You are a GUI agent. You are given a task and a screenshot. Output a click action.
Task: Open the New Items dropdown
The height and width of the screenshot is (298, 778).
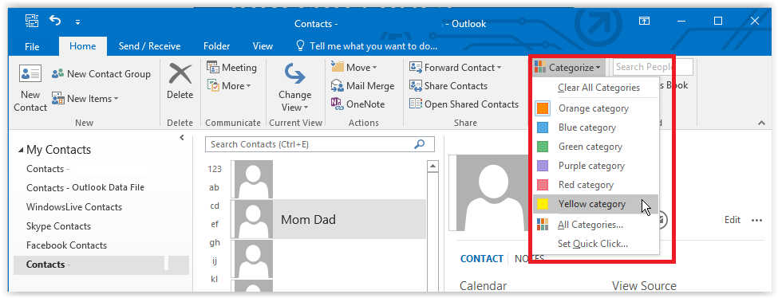click(x=85, y=99)
